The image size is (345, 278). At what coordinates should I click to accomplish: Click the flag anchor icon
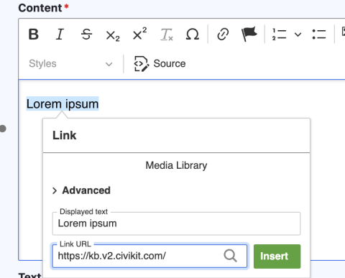249,34
